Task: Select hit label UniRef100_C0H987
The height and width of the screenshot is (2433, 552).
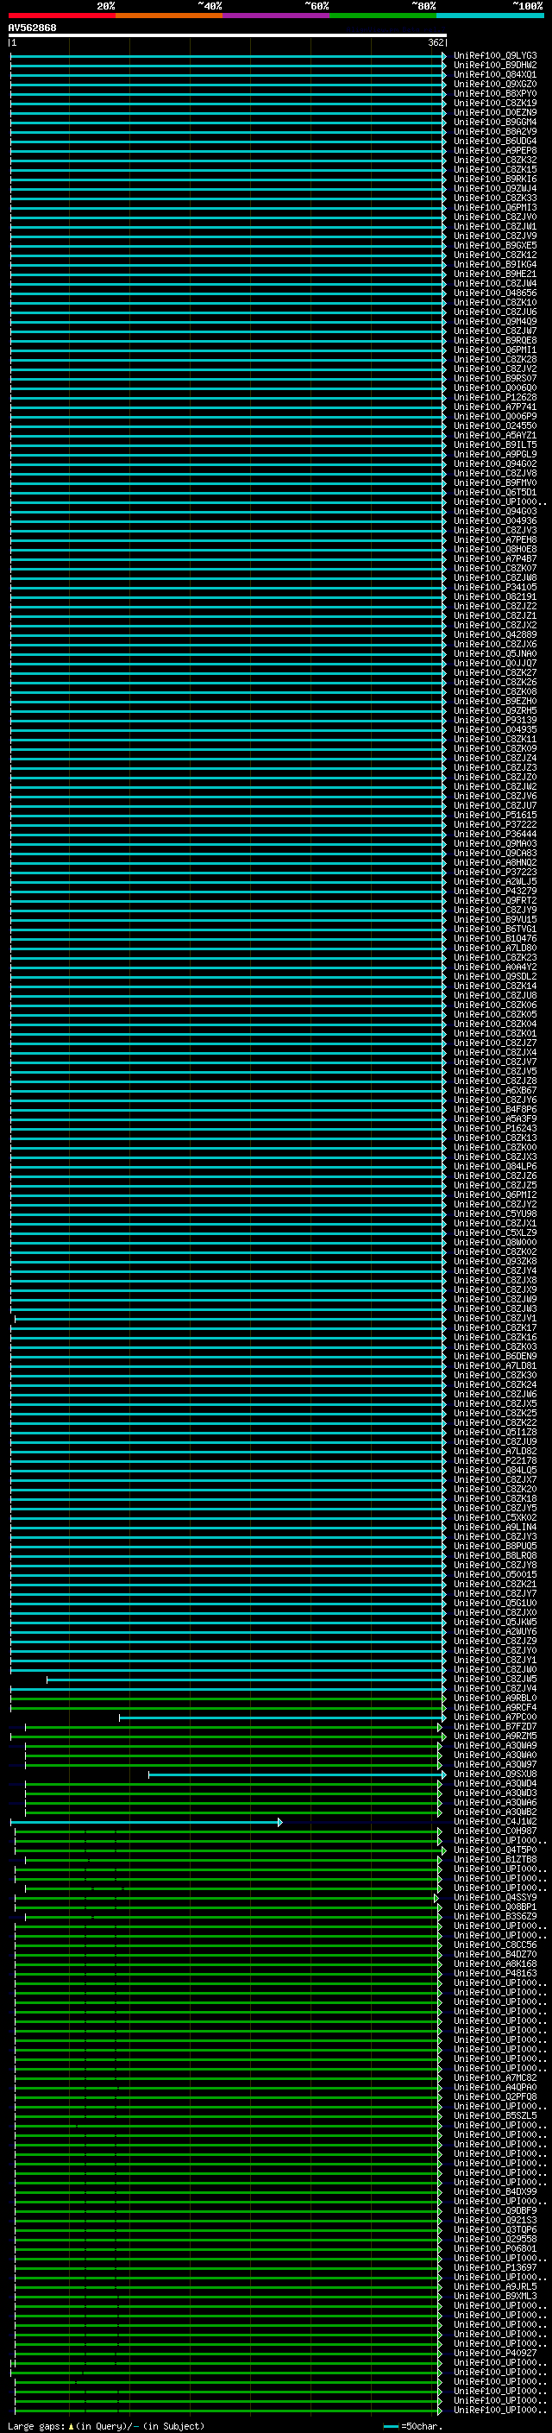Action: coord(495,1831)
